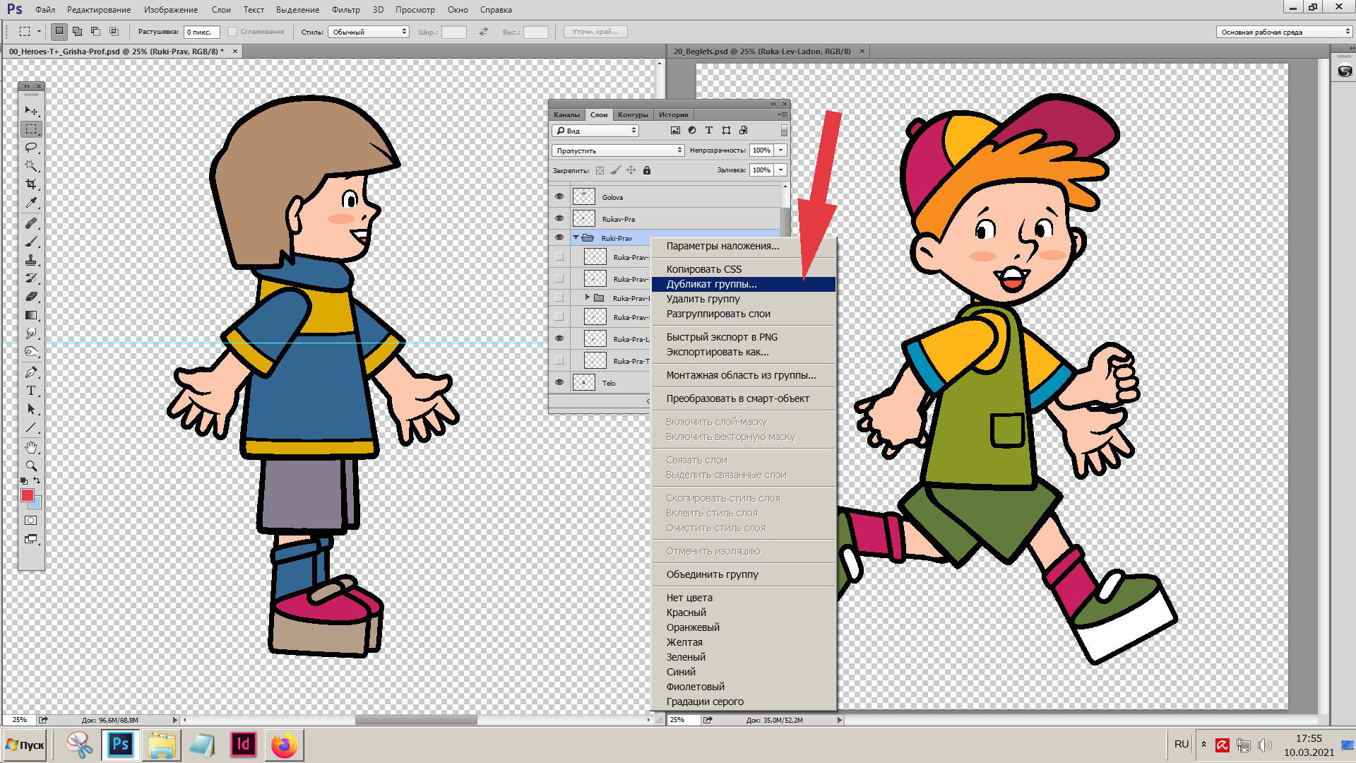Viewport: 1356px width, 763px height.
Task: Click lock all padlock icon
Action: [647, 170]
